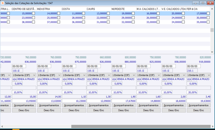Open Emitente (CIF) dropdown under M.A. CALCADOS

click(x=148, y=75)
